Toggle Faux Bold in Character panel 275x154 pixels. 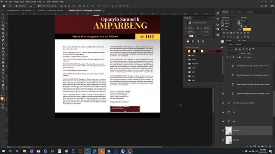tap(224, 33)
